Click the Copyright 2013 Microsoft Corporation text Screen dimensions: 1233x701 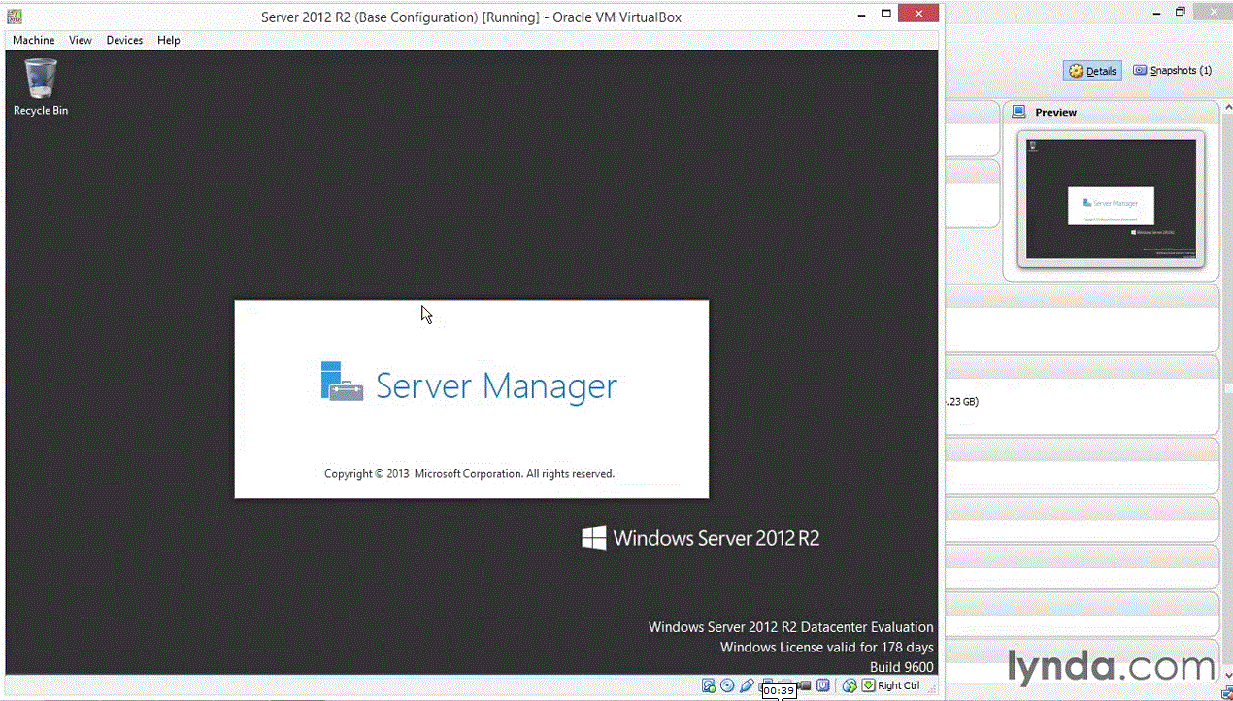click(469, 474)
